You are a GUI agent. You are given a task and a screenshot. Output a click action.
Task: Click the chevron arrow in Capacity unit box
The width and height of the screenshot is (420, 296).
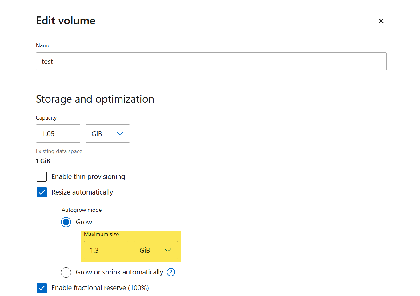click(x=120, y=134)
